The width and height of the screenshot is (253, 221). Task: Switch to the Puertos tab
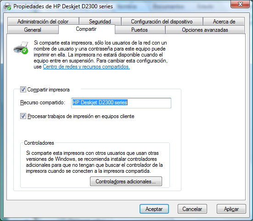point(140,30)
